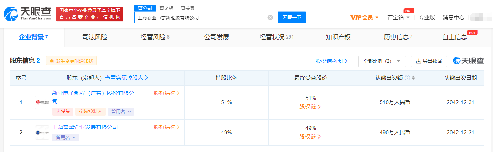This screenshot has width=493, height=152.
Task: Click the 510万人民币 cell
Action: pyautogui.click(x=395, y=102)
